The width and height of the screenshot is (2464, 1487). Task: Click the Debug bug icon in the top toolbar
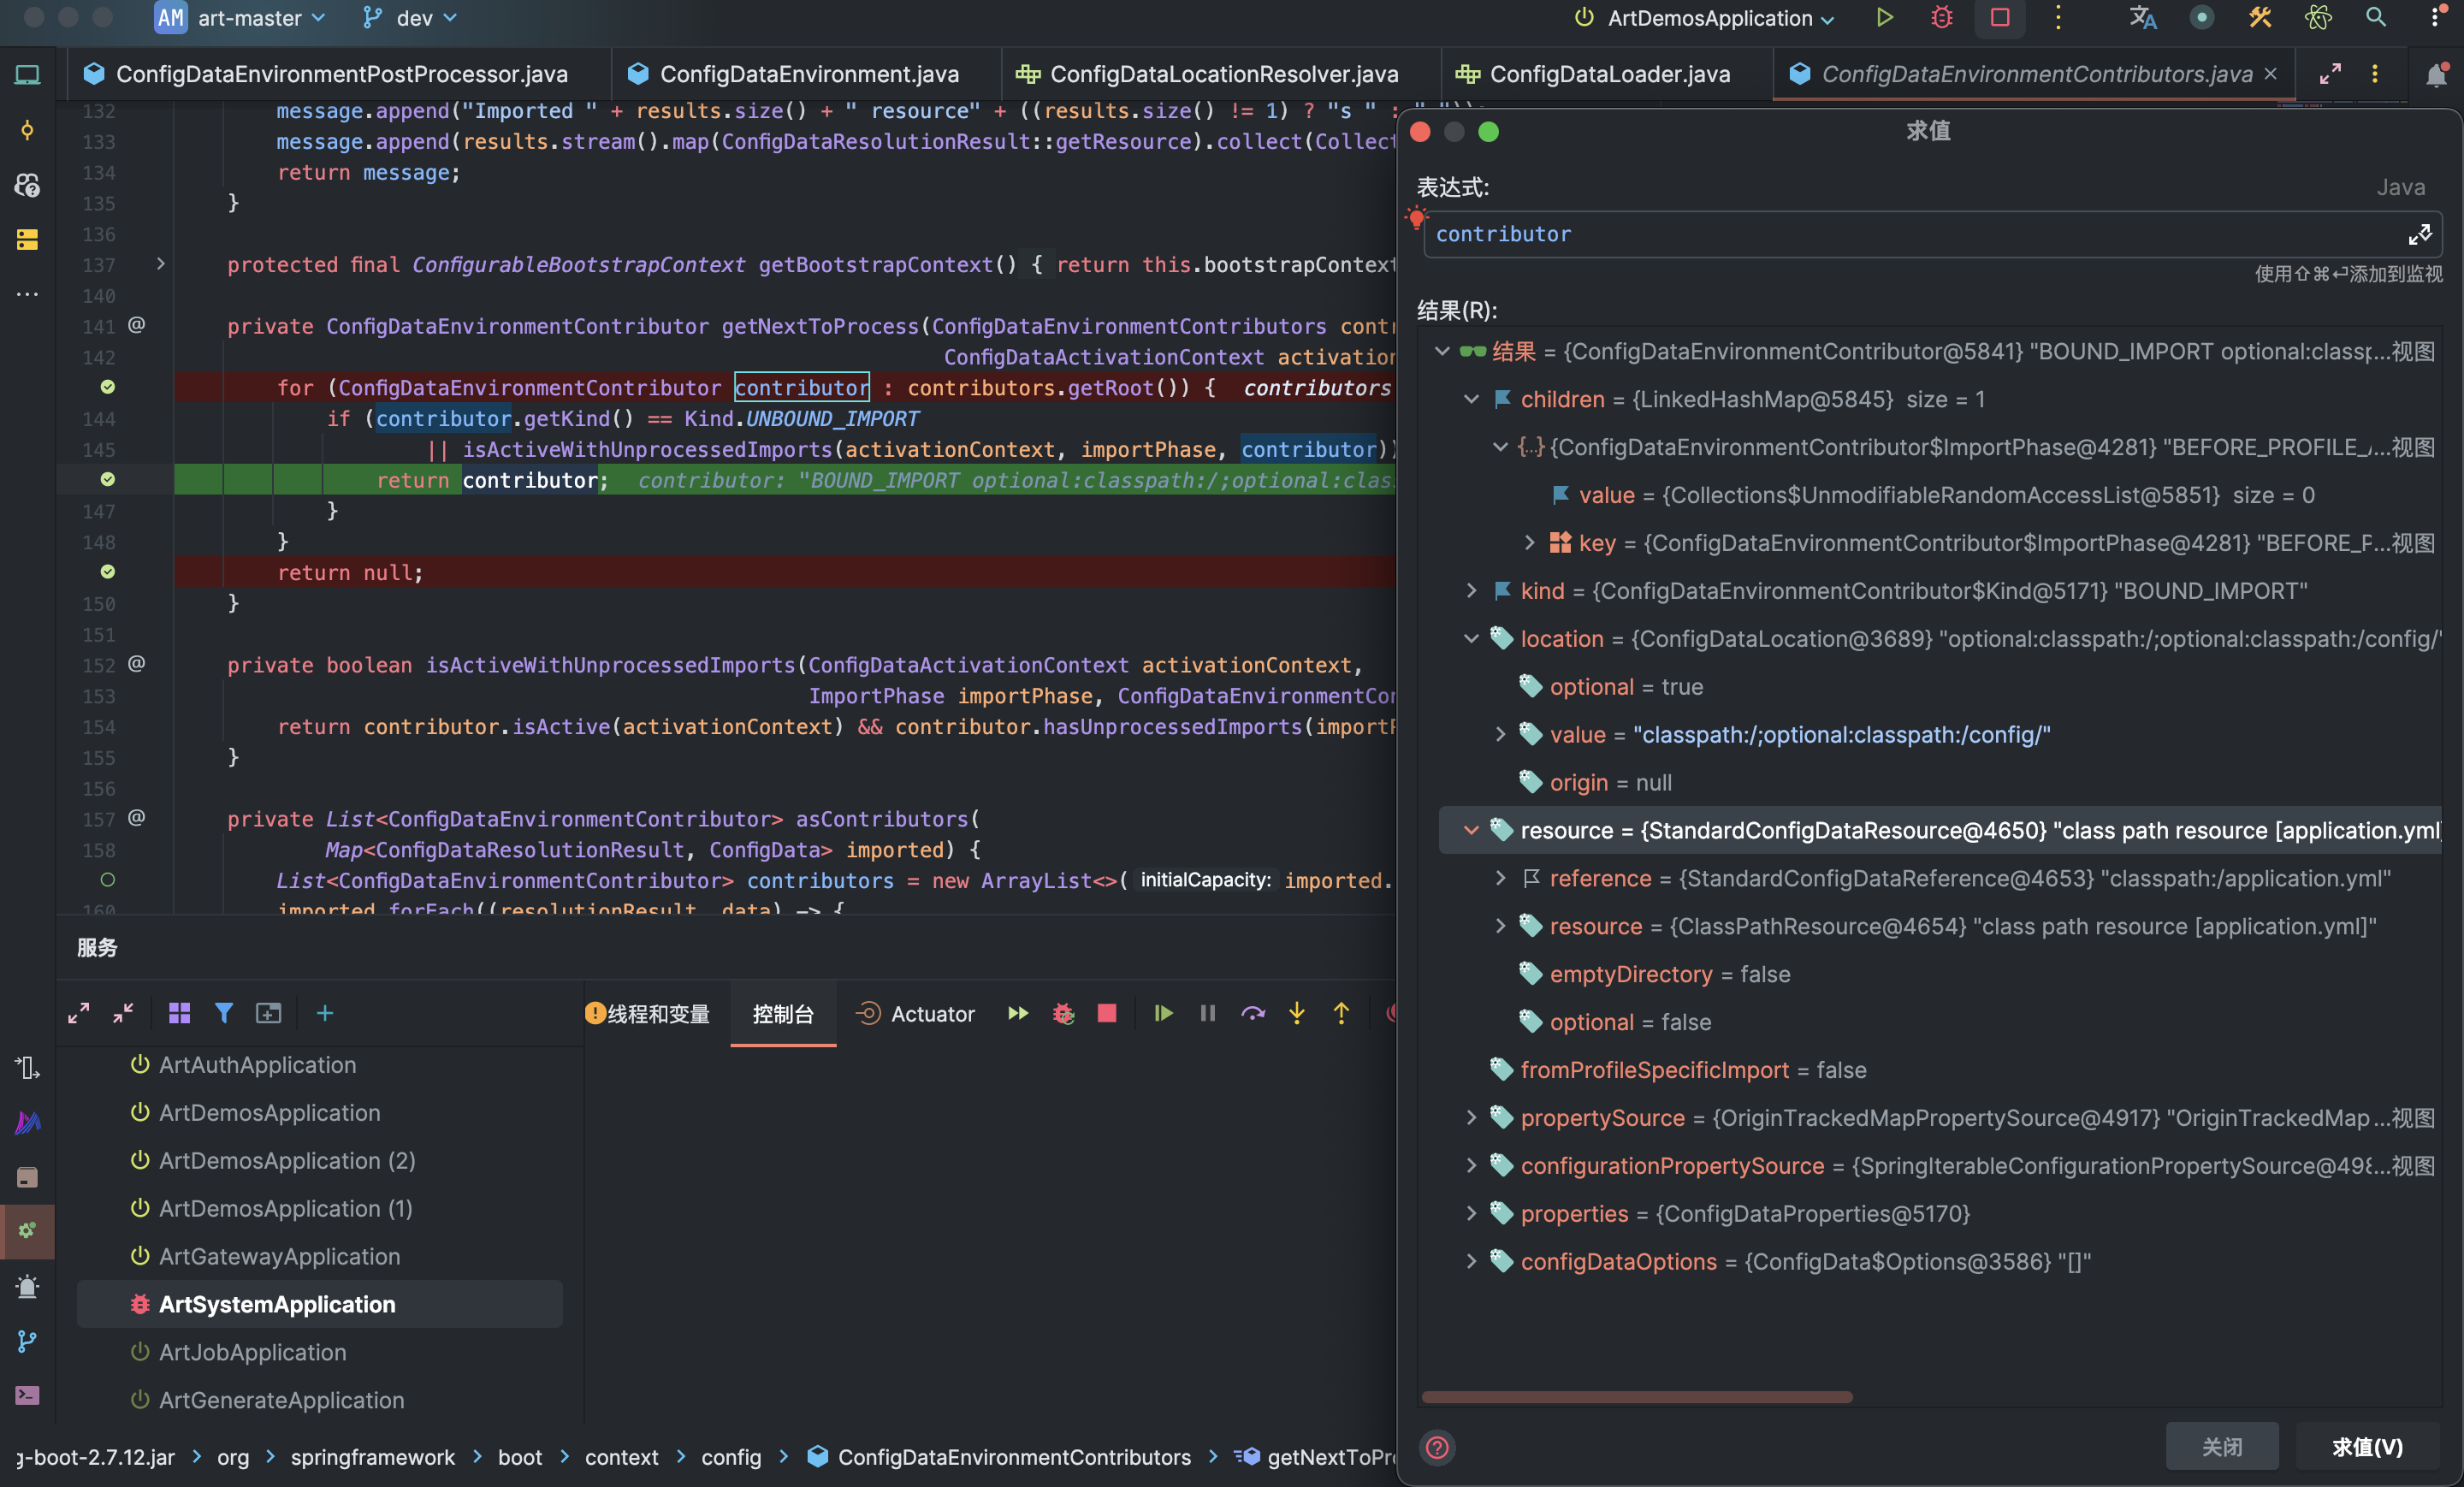(x=1941, y=18)
